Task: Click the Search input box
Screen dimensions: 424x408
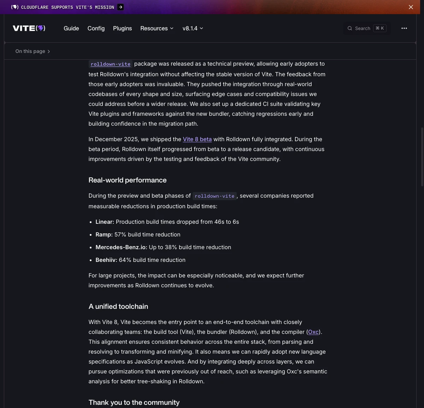Action: [x=367, y=28]
